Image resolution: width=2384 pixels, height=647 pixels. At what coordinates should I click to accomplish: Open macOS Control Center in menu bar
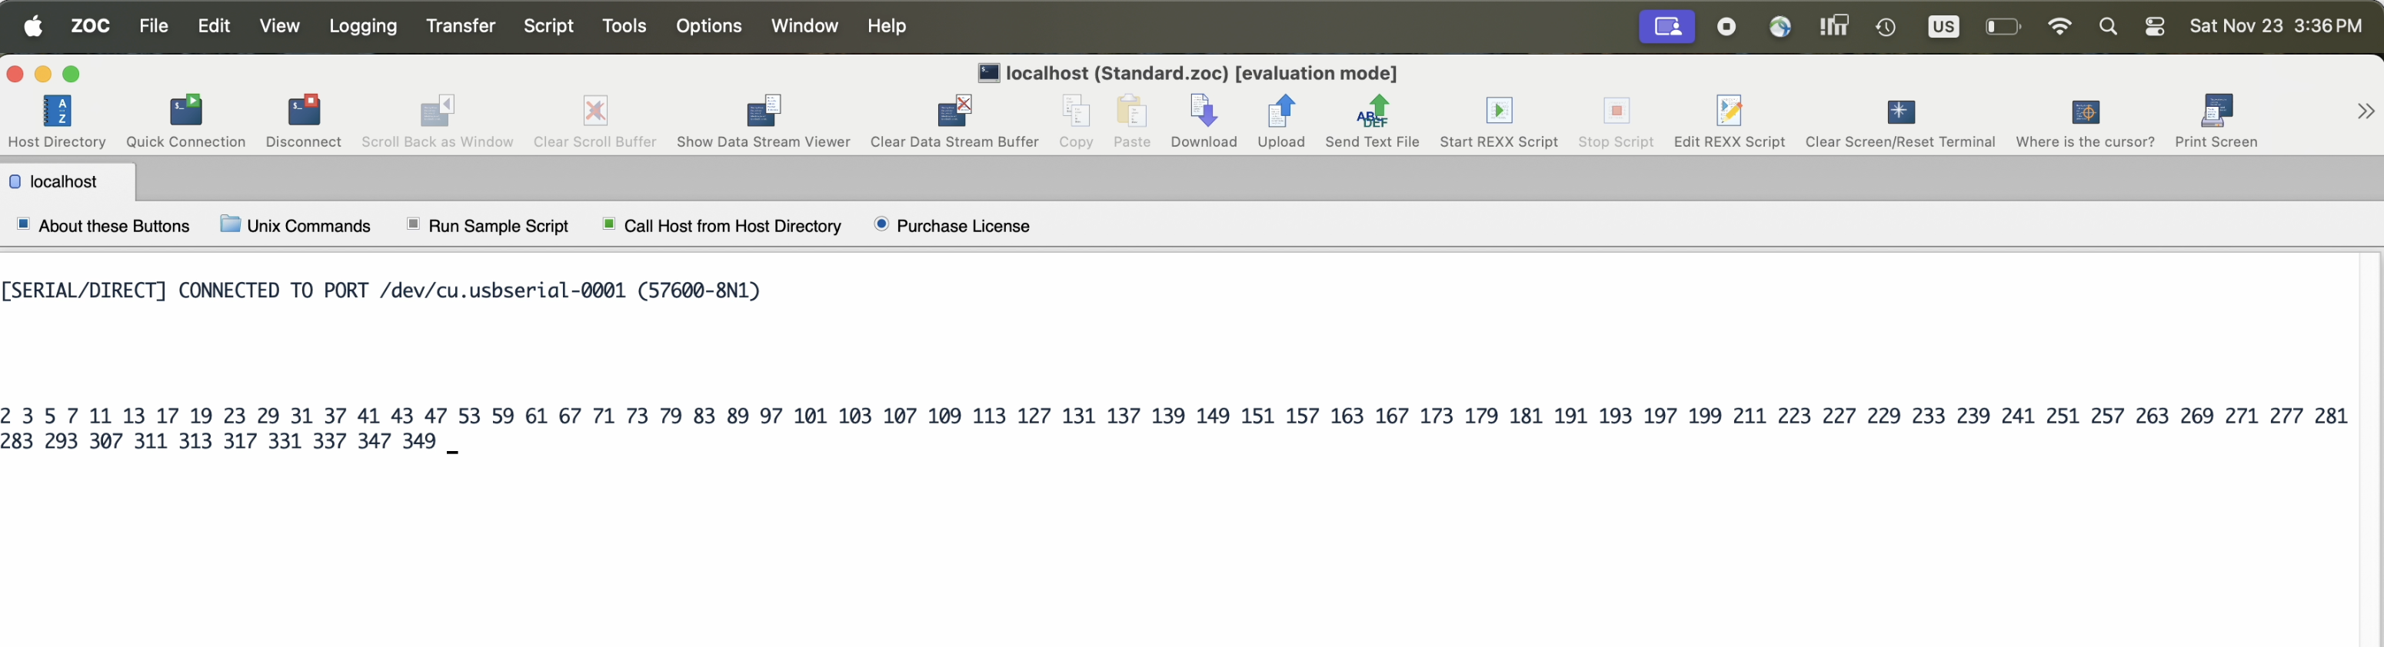[2155, 27]
